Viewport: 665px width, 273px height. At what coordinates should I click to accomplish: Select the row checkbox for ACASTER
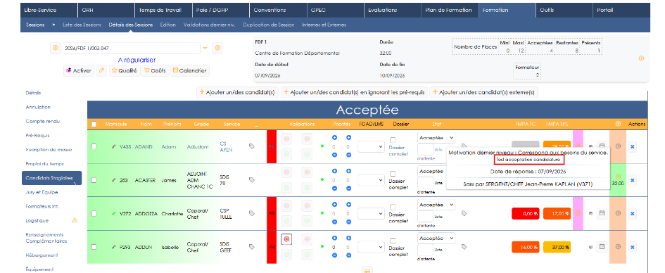tap(94, 179)
